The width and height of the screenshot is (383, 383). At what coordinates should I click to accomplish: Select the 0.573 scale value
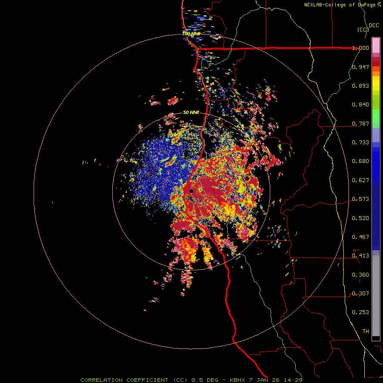360,199
